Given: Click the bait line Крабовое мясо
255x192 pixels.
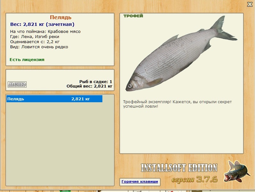Looking at the screenshot, I should coord(45,32).
